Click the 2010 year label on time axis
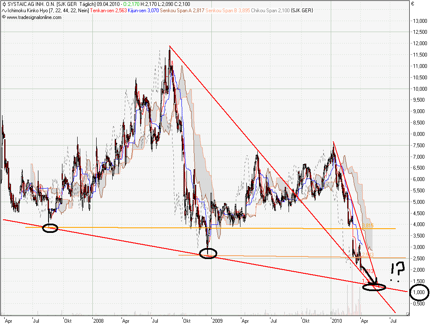Viewport: 432px width, 324px height. (x=337, y=321)
